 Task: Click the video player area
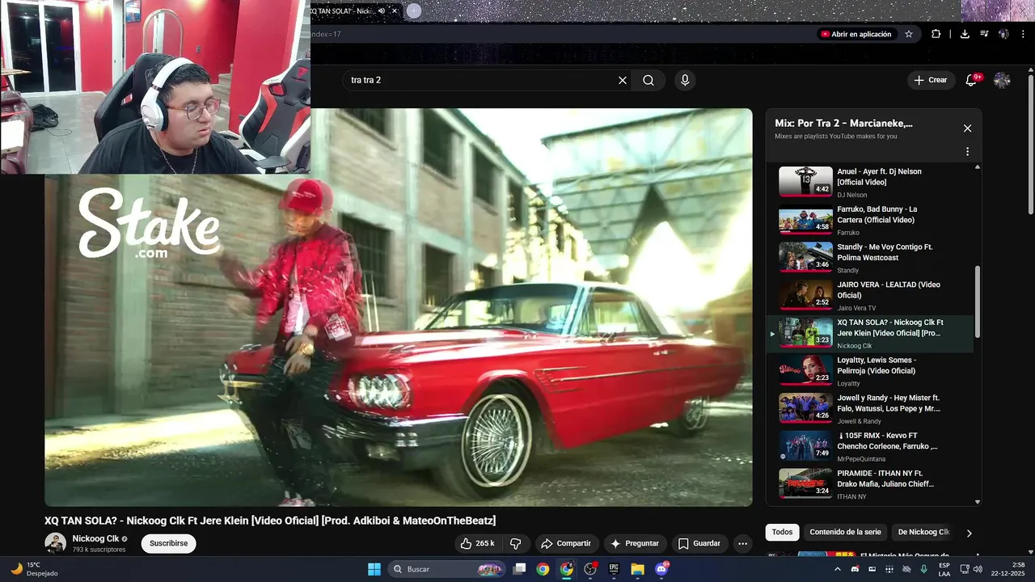[398, 307]
